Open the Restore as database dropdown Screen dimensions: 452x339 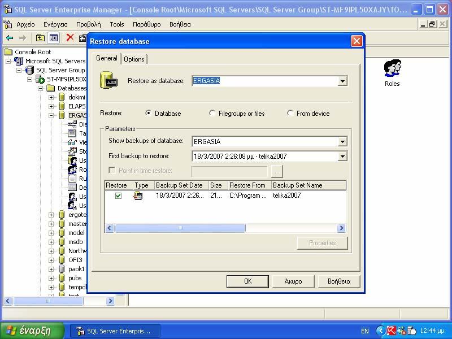coord(342,81)
